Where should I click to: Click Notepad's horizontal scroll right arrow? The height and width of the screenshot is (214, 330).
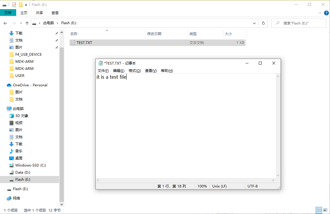click(273, 180)
